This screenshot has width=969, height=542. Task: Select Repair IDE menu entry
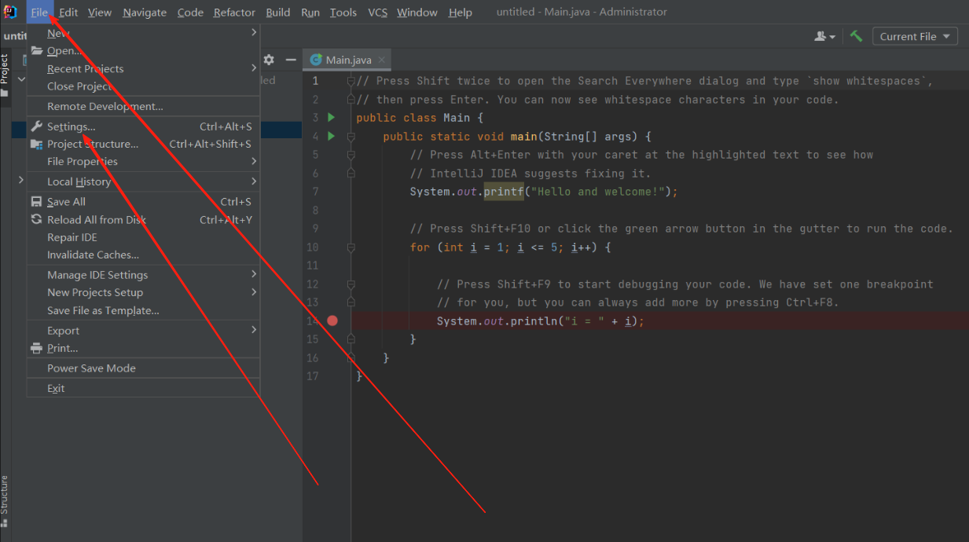[143, 237]
